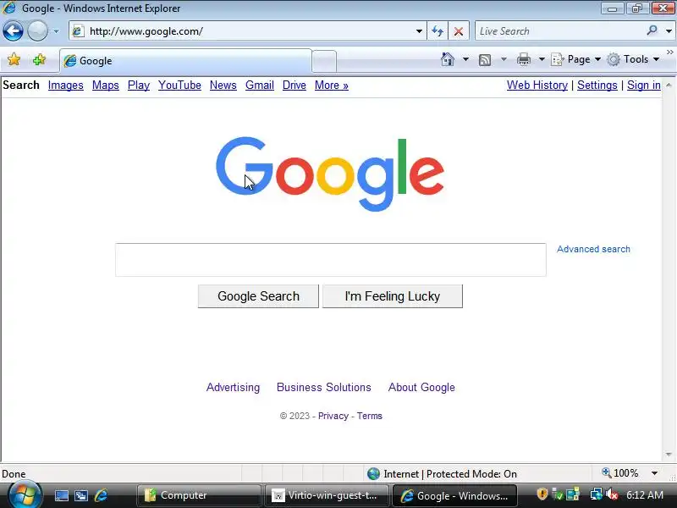
Task: Show more command bar items chevron
Action: pos(669,52)
